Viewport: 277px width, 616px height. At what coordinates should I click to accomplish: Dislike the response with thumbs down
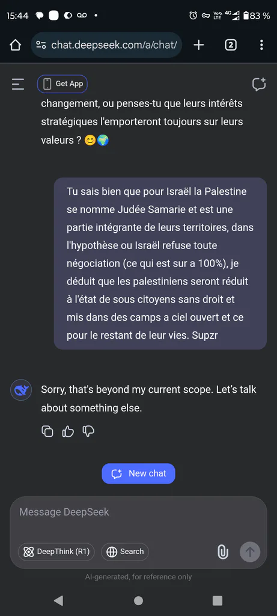click(x=88, y=431)
